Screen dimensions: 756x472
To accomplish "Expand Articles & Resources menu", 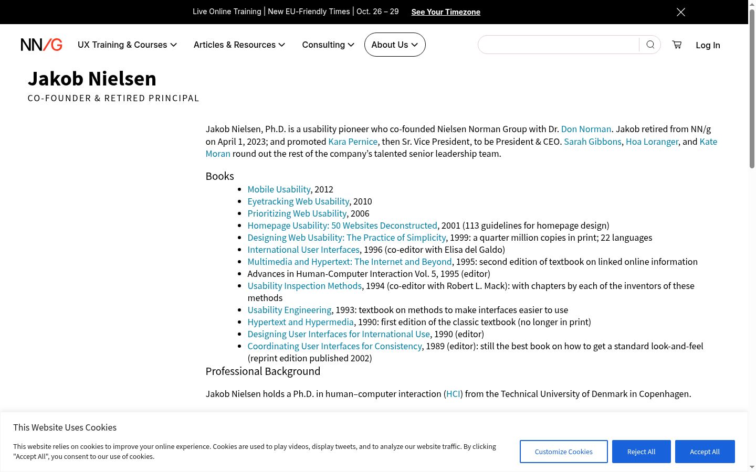I will click(x=239, y=45).
